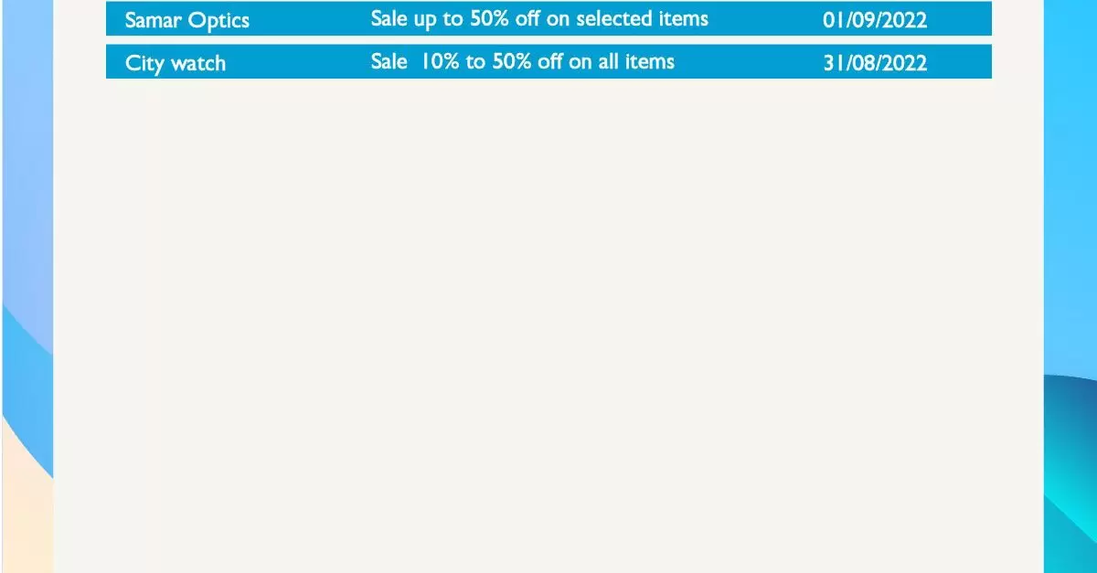The height and width of the screenshot is (573, 1097).
Task: Click the 31/08/2022 expiry date
Action: coord(875,63)
